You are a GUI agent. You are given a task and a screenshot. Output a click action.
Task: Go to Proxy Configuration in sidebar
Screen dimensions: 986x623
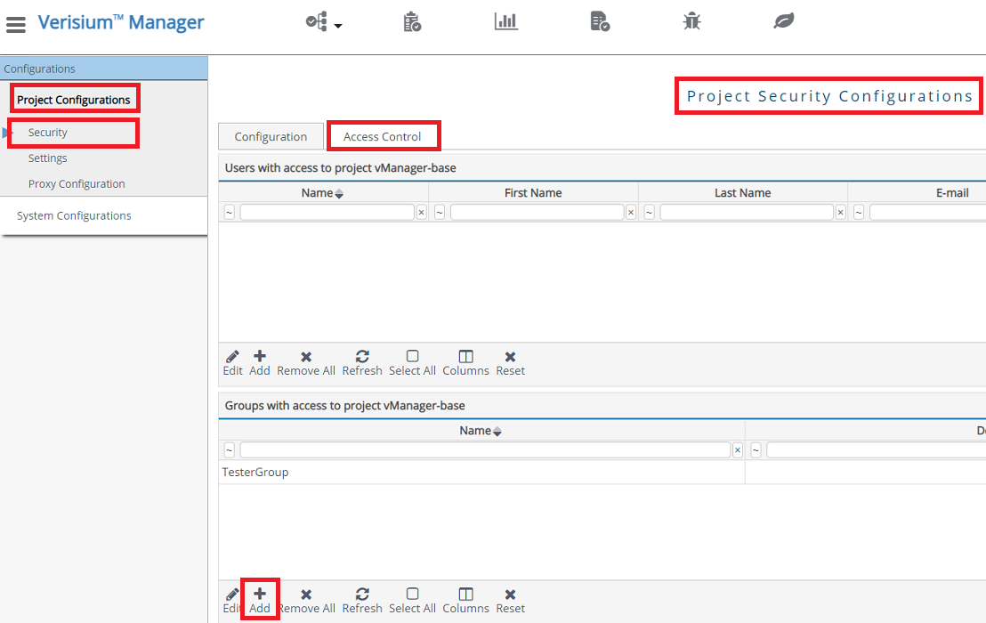click(77, 183)
